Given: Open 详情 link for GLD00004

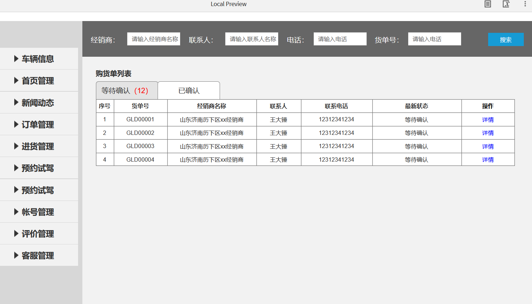Looking at the screenshot, I should 488,159.
